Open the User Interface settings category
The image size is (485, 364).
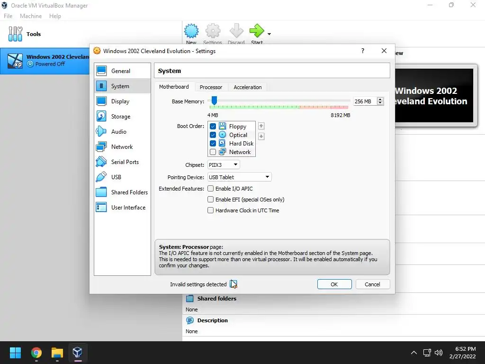pyautogui.click(x=122, y=208)
